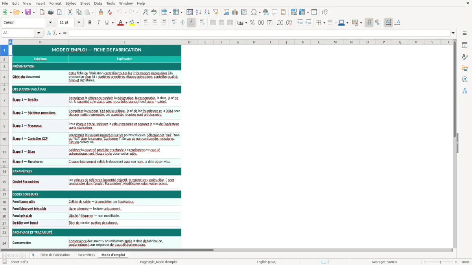Toggle bold formatting

pyautogui.click(x=90, y=23)
